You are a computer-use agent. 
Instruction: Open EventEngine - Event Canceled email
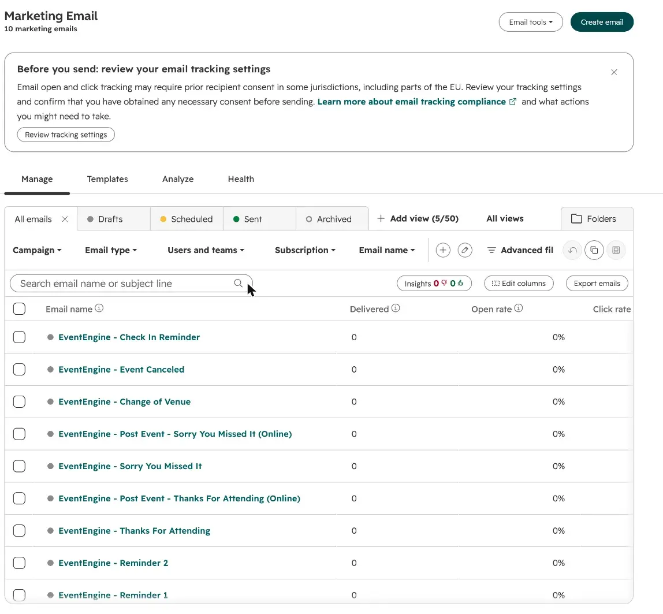121,369
